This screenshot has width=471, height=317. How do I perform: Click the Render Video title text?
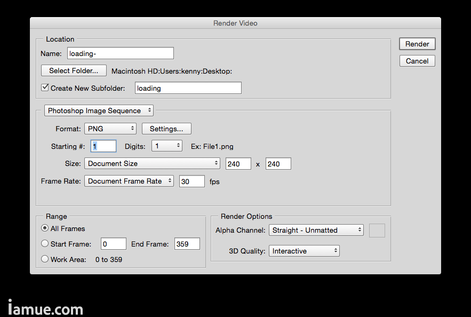pos(235,23)
